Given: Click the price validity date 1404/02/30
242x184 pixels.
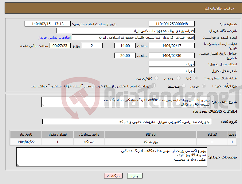Looking at the screenshot, I should (172, 55).
